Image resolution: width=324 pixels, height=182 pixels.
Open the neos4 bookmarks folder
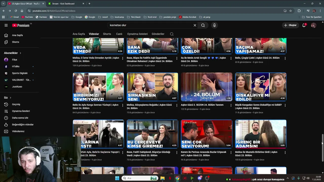103,17
